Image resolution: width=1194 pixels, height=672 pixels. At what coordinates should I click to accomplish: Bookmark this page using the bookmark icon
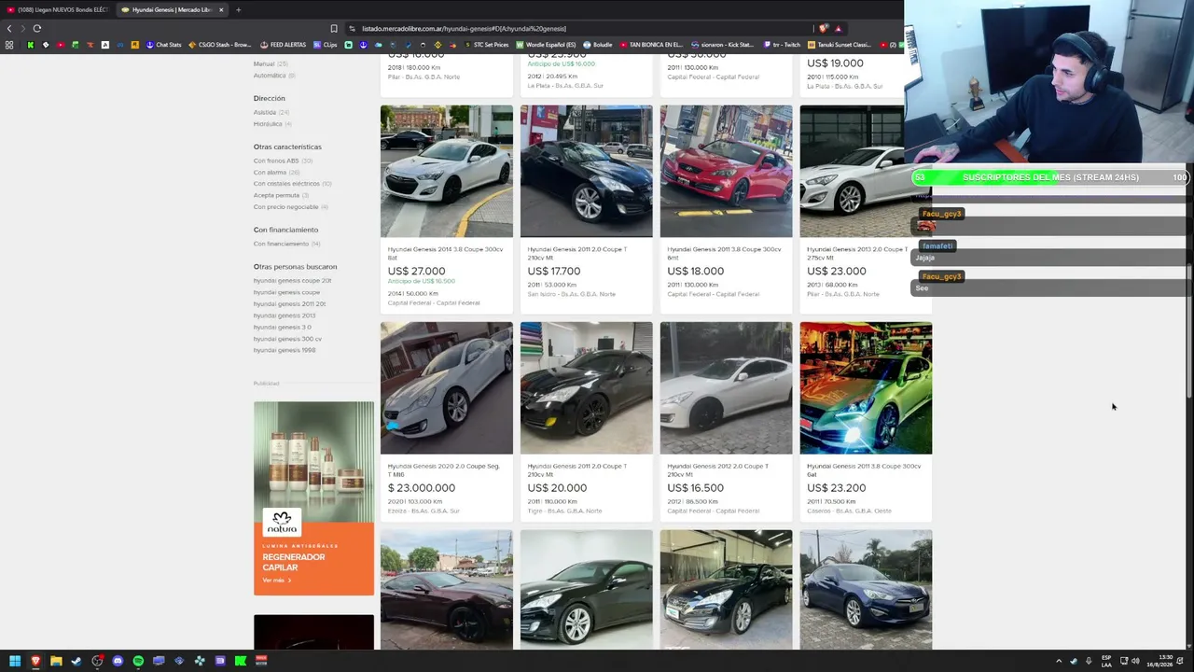[x=334, y=28]
